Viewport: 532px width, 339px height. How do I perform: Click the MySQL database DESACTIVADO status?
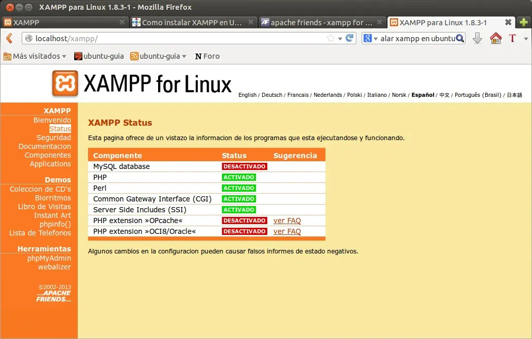click(x=244, y=166)
